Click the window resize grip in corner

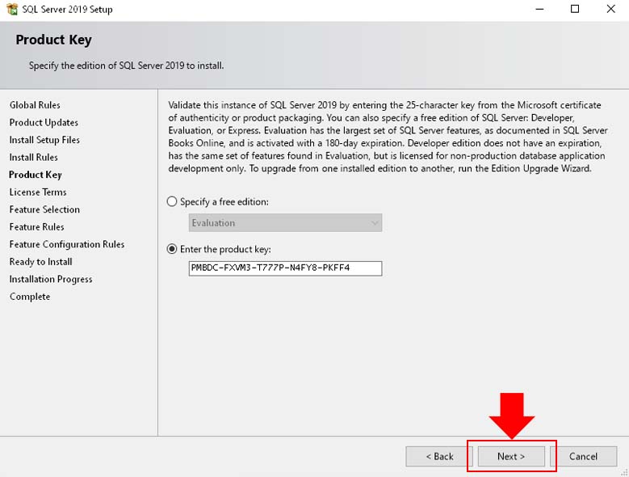click(625, 473)
